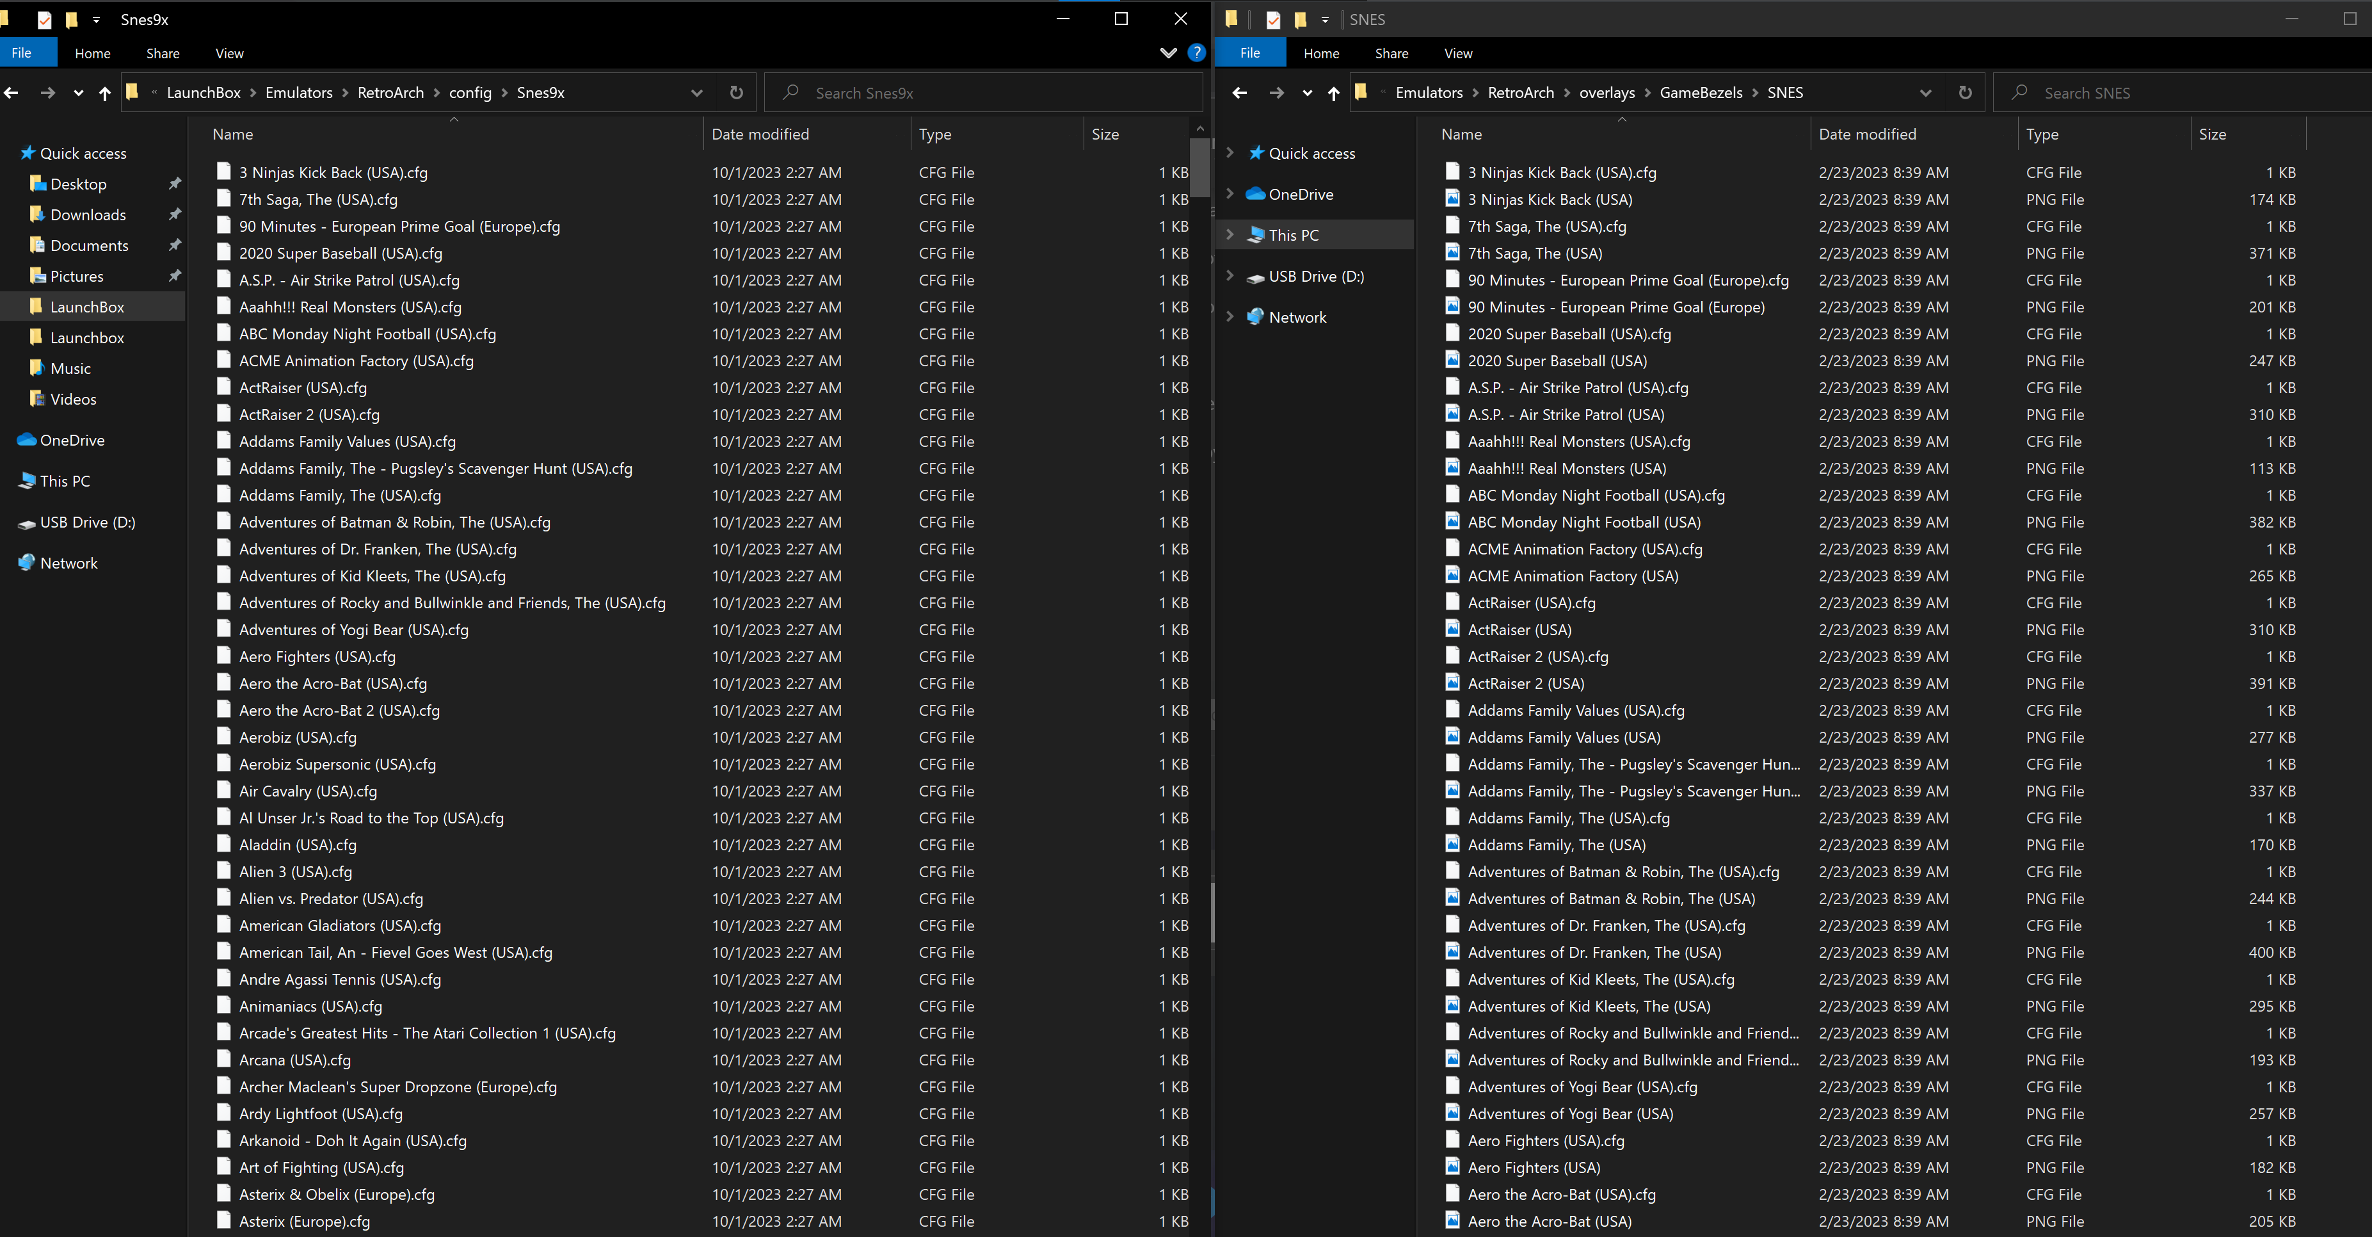The height and width of the screenshot is (1237, 2372).
Task: Open Explorer help question mark icon
Action: (1196, 53)
